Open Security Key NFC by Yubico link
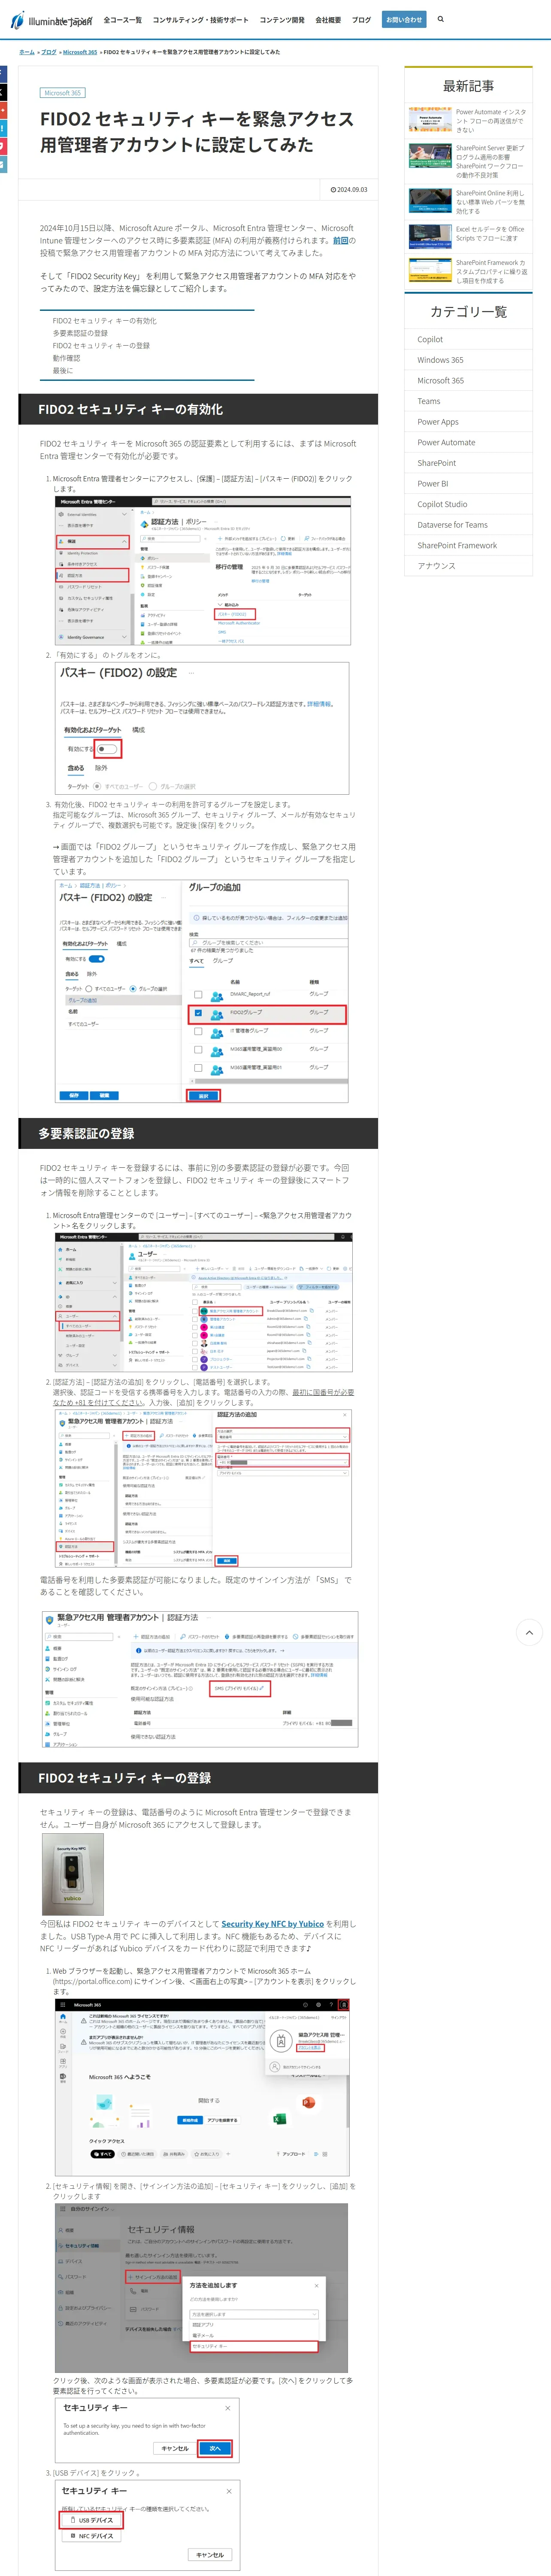 (x=272, y=1923)
